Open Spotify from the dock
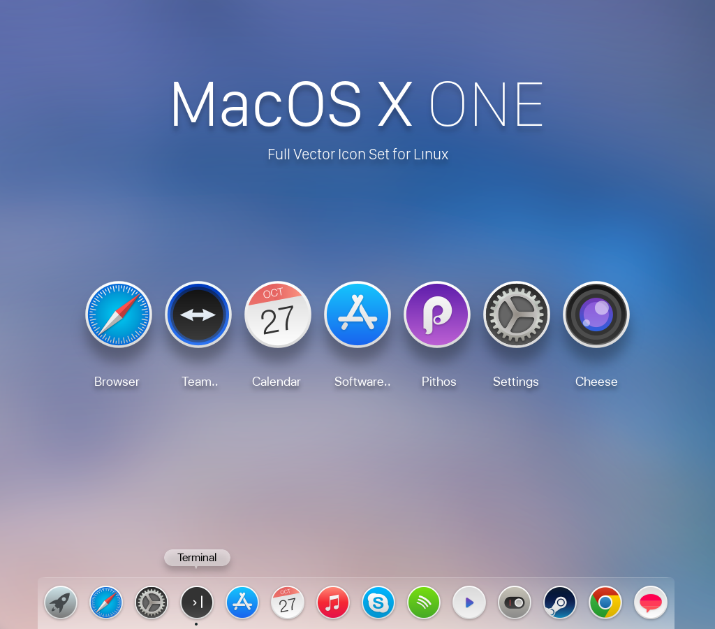The height and width of the screenshot is (629, 715). [x=424, y=602]
